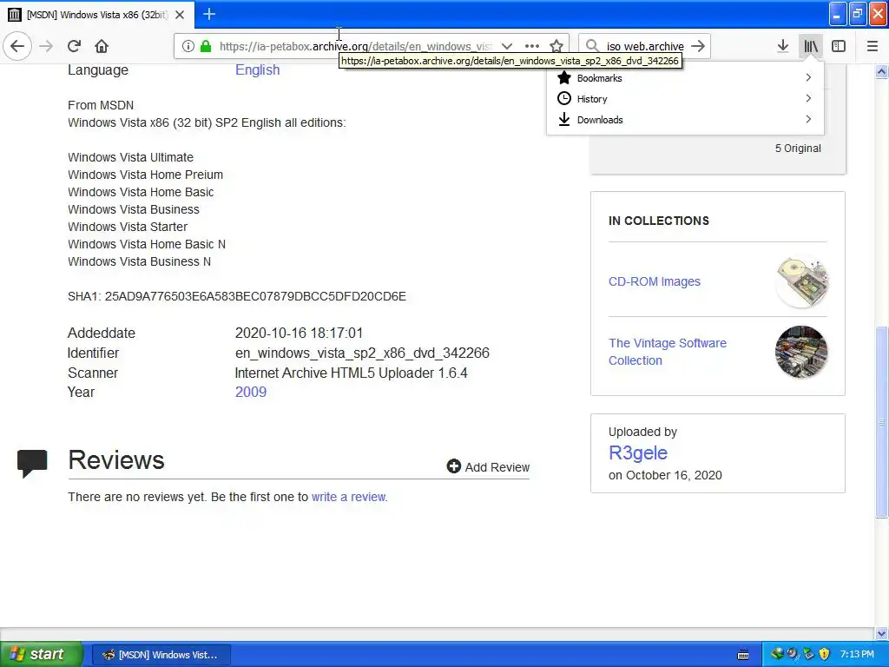The width and height of the screenshot is (889, 667).
Task: Close the MSDN Windows Vista tab
Action: coord(180,15)
